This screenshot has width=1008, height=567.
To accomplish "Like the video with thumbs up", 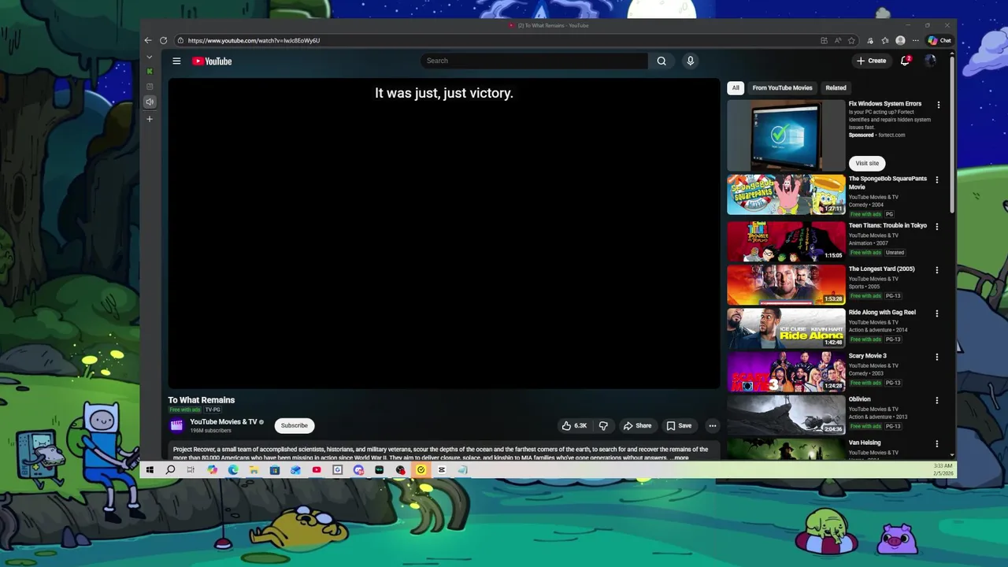I will (574, 425).
